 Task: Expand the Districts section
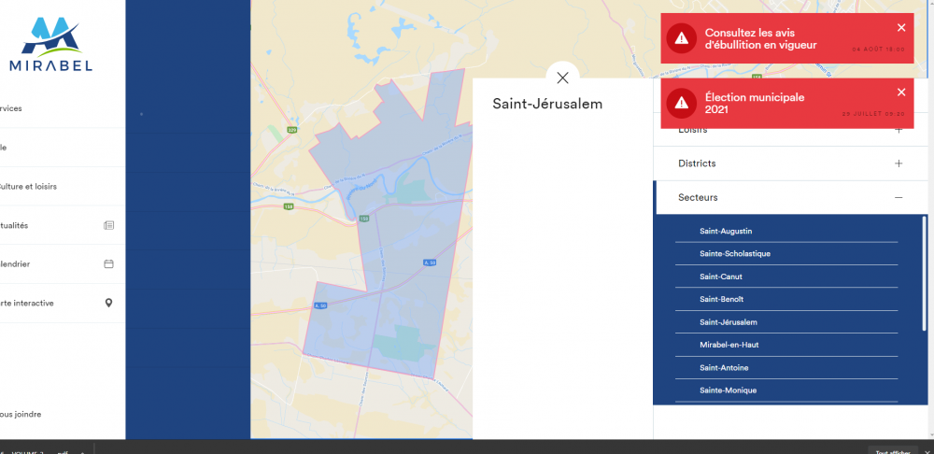coord(899,163)
